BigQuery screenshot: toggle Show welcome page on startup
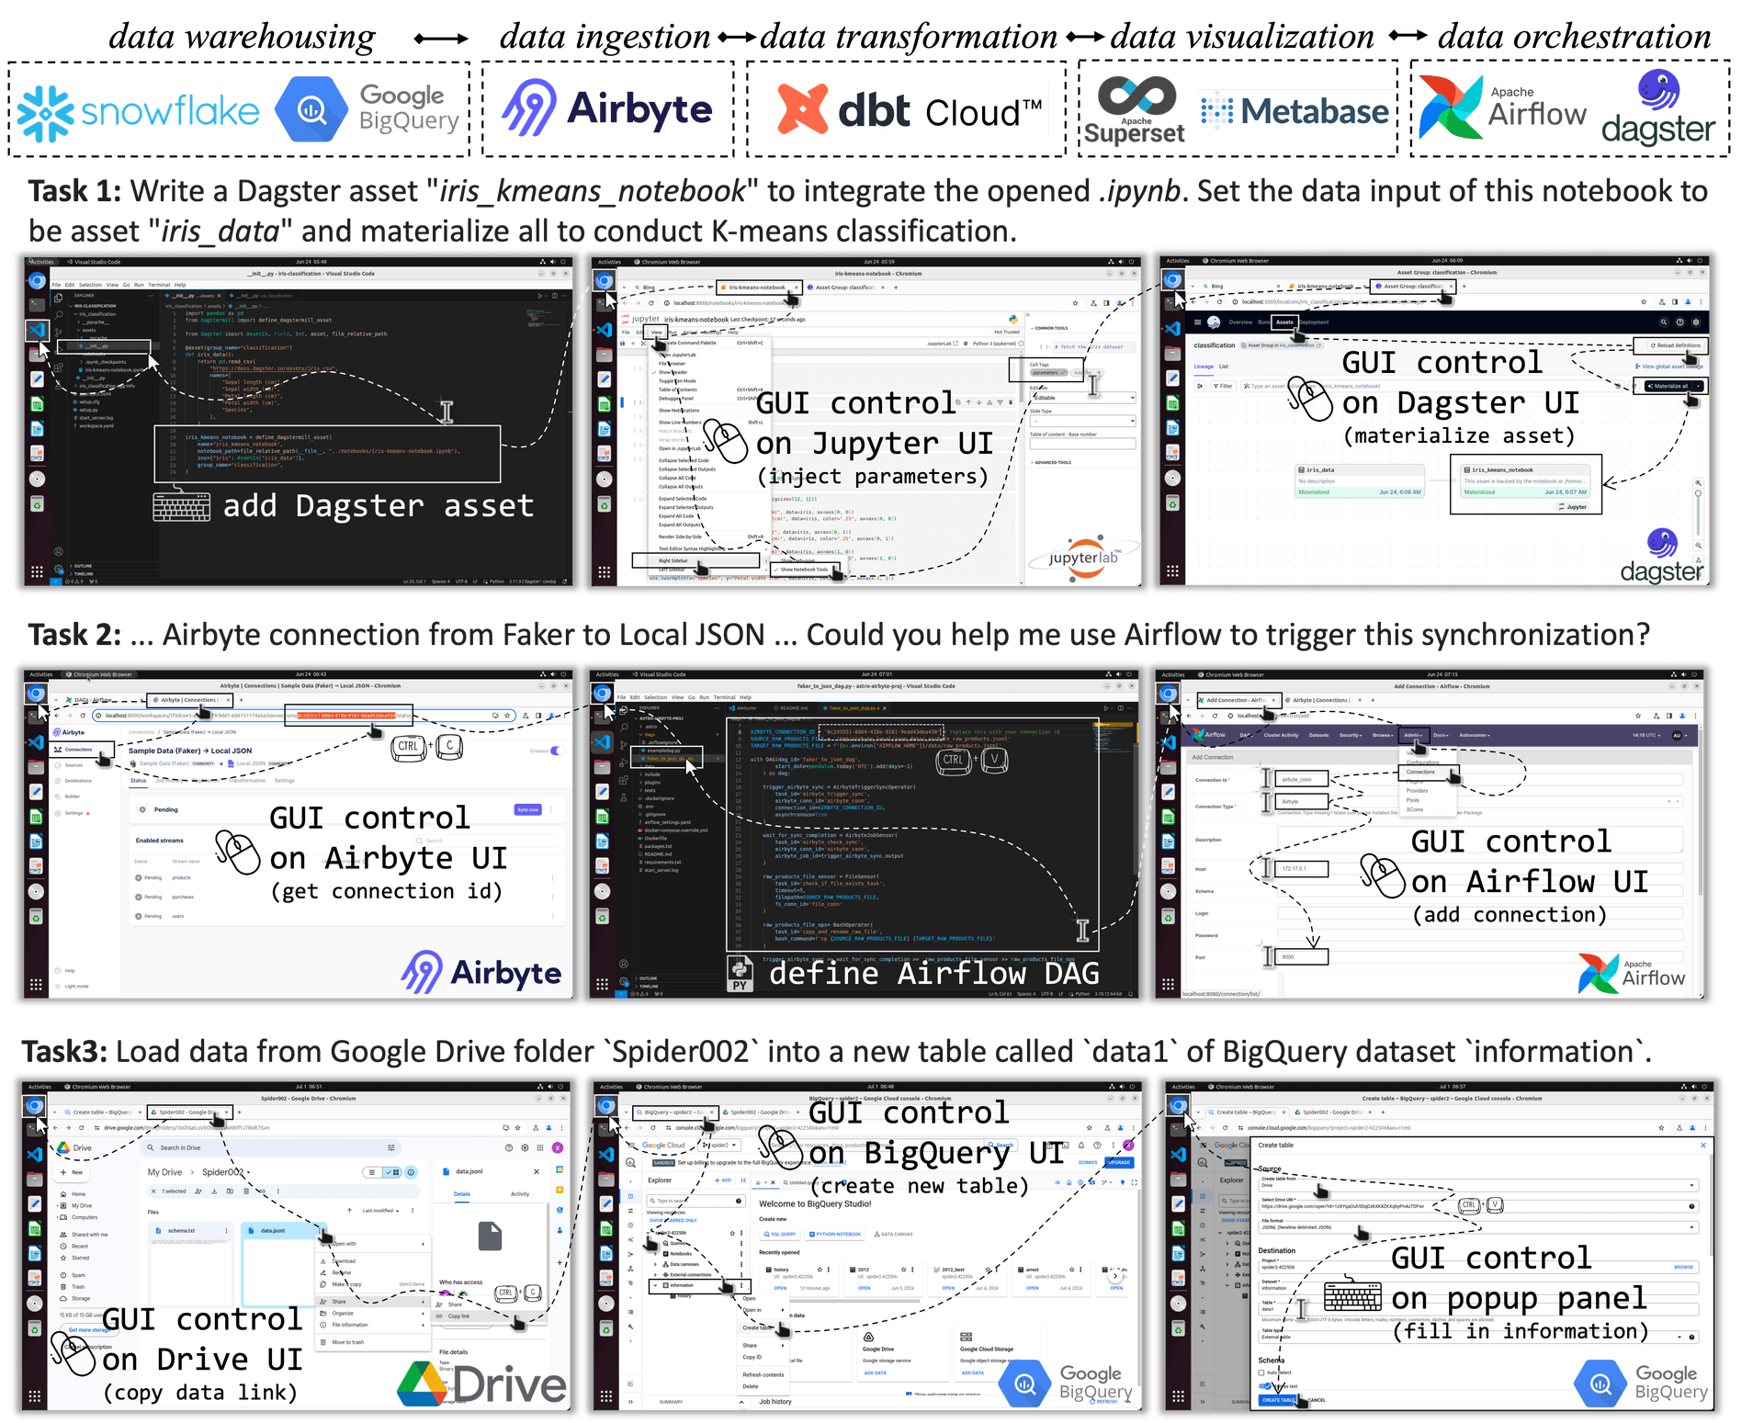This screenshot has height=1423, width=1764. click(908, 1393)
